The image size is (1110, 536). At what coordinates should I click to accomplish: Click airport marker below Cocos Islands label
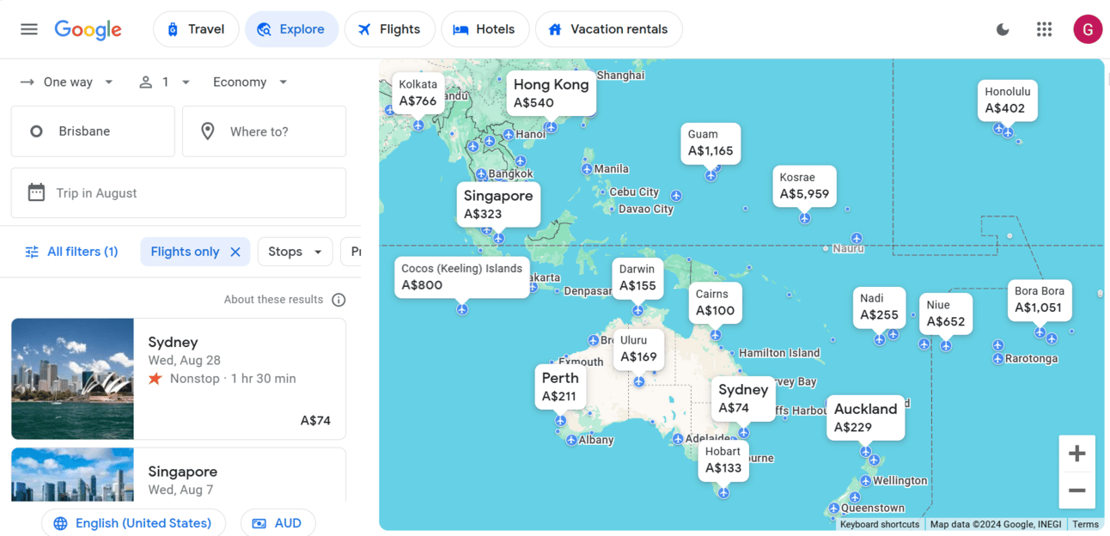[462, 309]
